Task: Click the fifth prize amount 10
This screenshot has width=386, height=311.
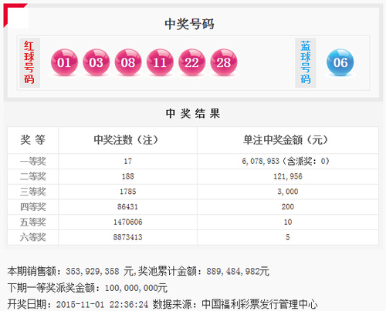Action: [x=288, y=222]
